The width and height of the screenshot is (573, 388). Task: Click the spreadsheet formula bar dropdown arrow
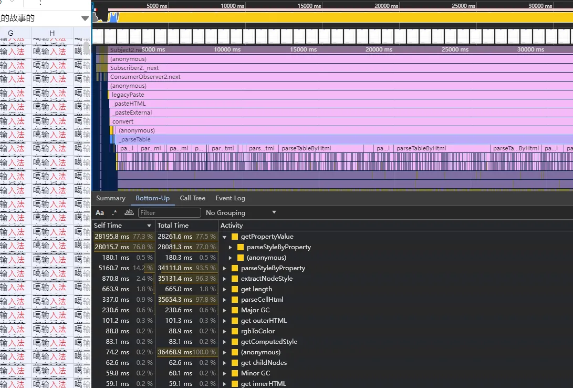click(85, 18)
